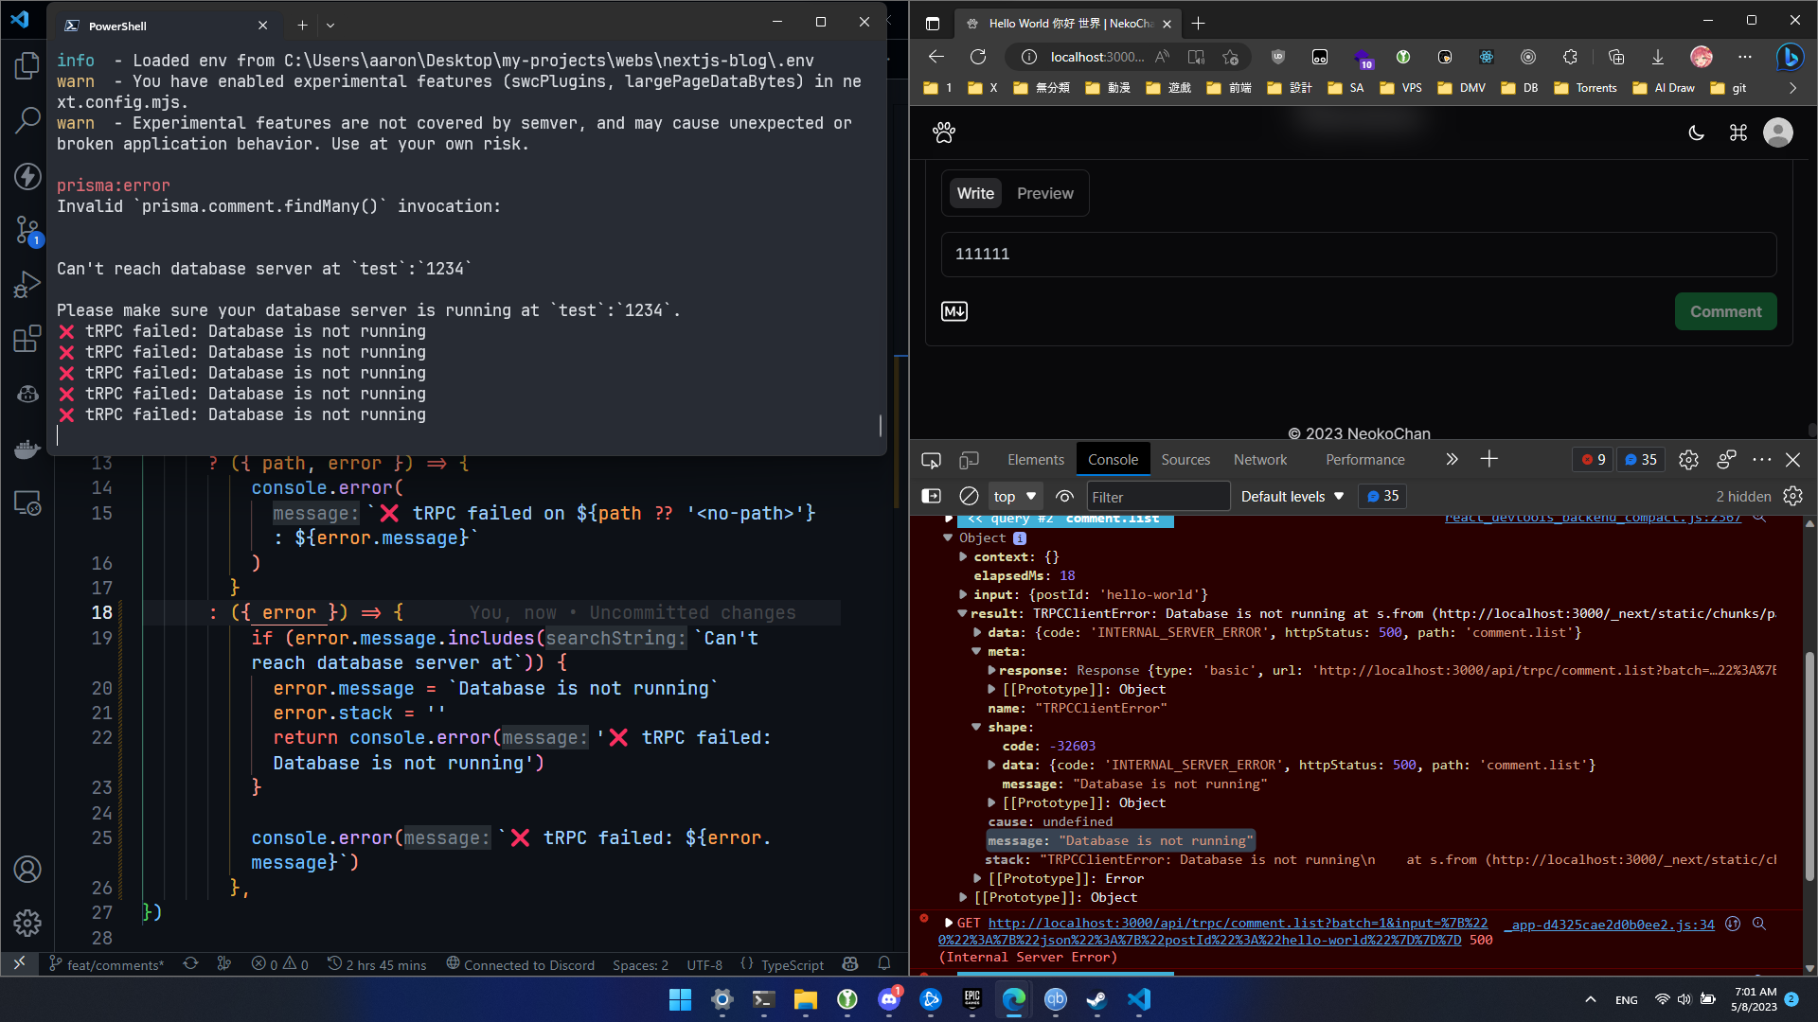
Task: Toggle live expression eye icon
Action: [x=1064, y=496]
